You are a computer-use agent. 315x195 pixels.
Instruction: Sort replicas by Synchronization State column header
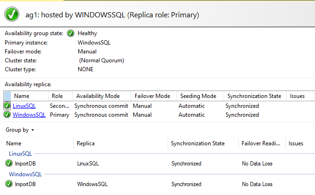[254, 96]
